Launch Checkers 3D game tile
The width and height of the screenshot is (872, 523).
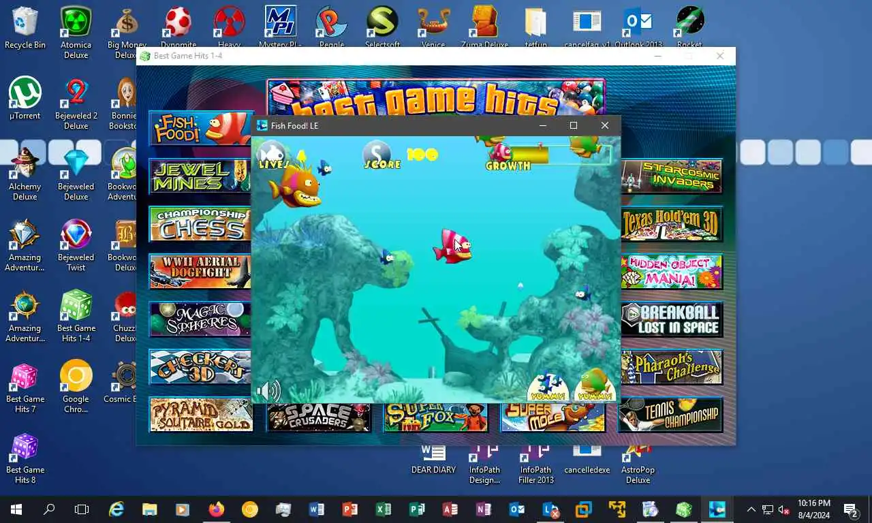[200, 366]
